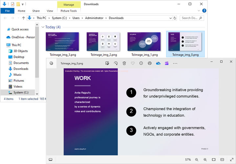
Task: Zoom out of the image in Photos
Action: [x=197, y=160]
